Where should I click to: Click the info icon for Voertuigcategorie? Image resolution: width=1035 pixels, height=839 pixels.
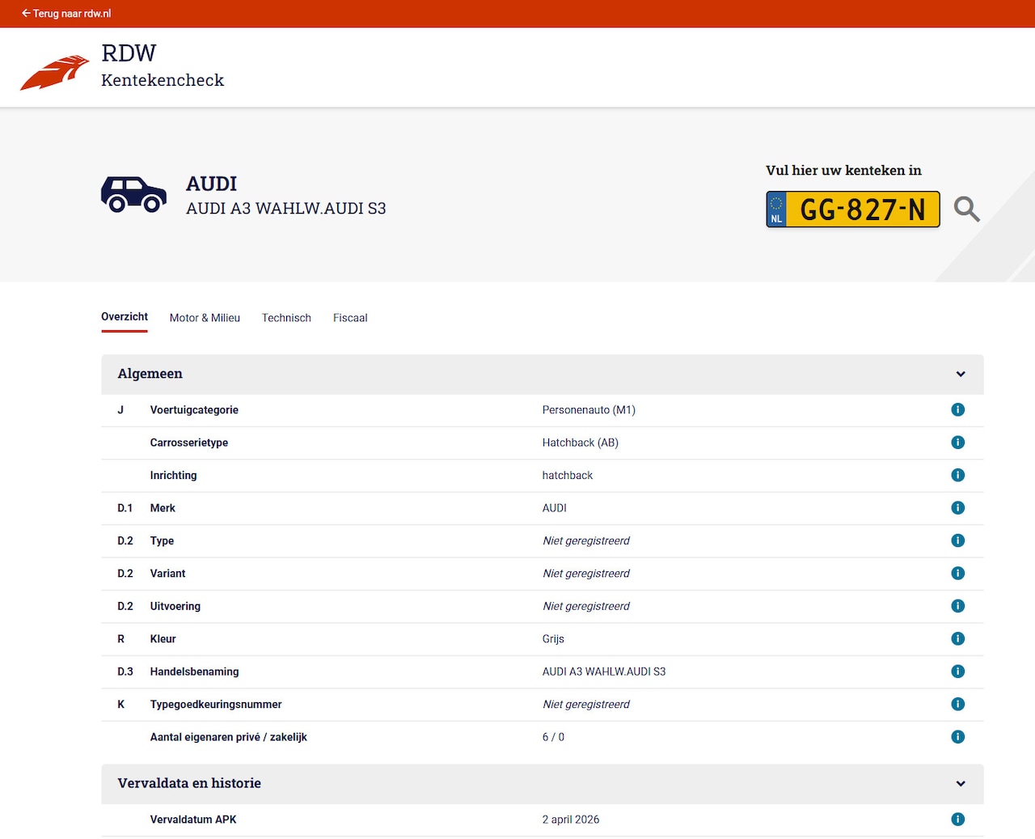(957, 410)
